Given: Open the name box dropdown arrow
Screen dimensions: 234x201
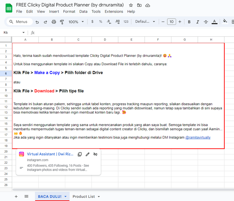Looking at the screenshot, I should click(23, 33).
